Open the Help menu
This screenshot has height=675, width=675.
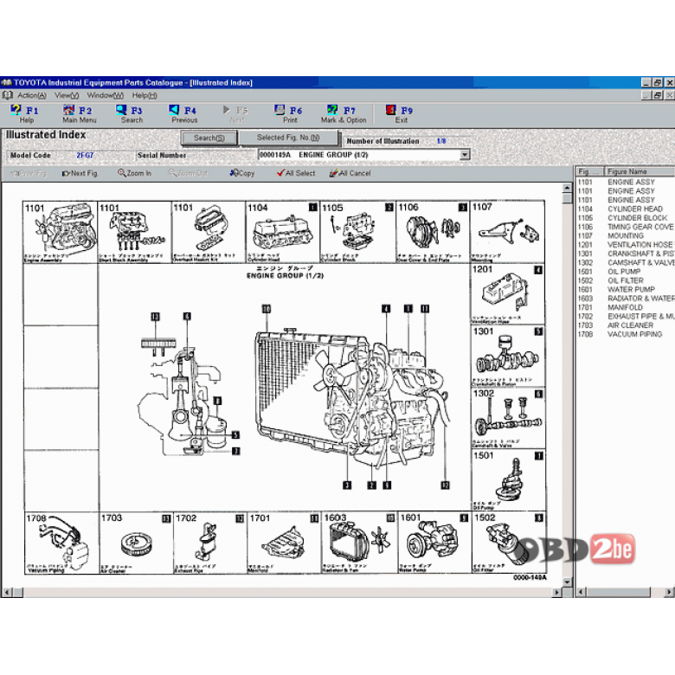(145, 95)
